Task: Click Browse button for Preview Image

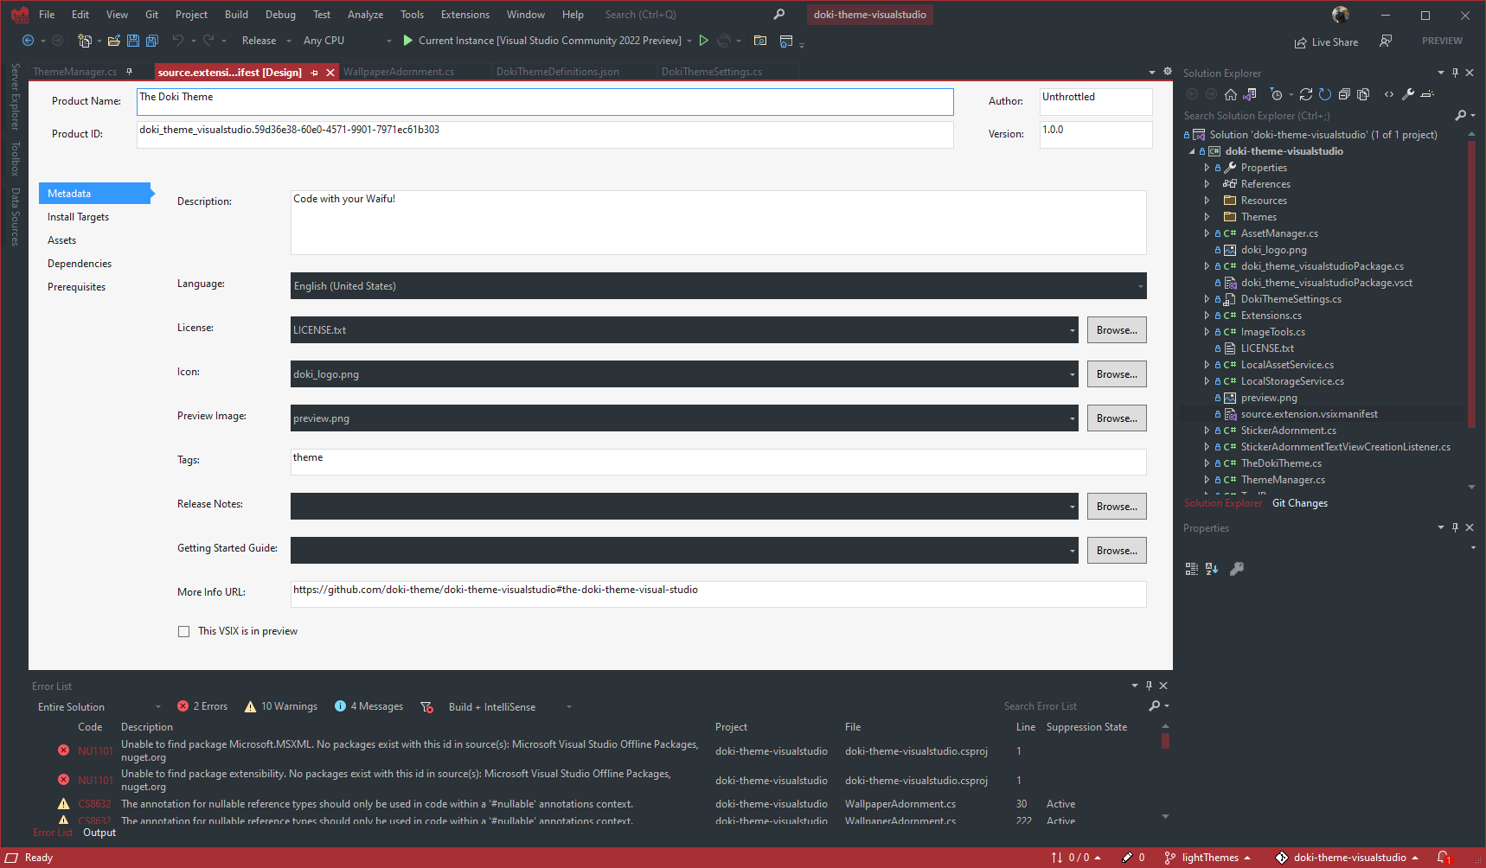Action: tap(1117, 418)
